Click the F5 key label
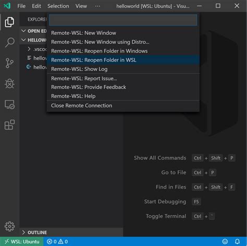This screenshot has width=247, height=246. click(196, 202)
